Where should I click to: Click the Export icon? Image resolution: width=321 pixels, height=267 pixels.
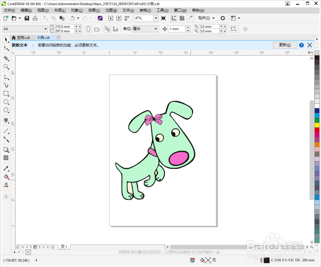119,18
